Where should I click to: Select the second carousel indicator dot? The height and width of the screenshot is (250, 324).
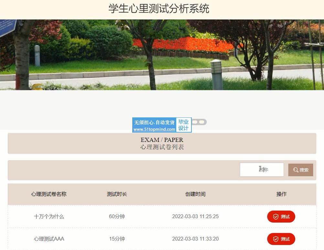point(202,122)
